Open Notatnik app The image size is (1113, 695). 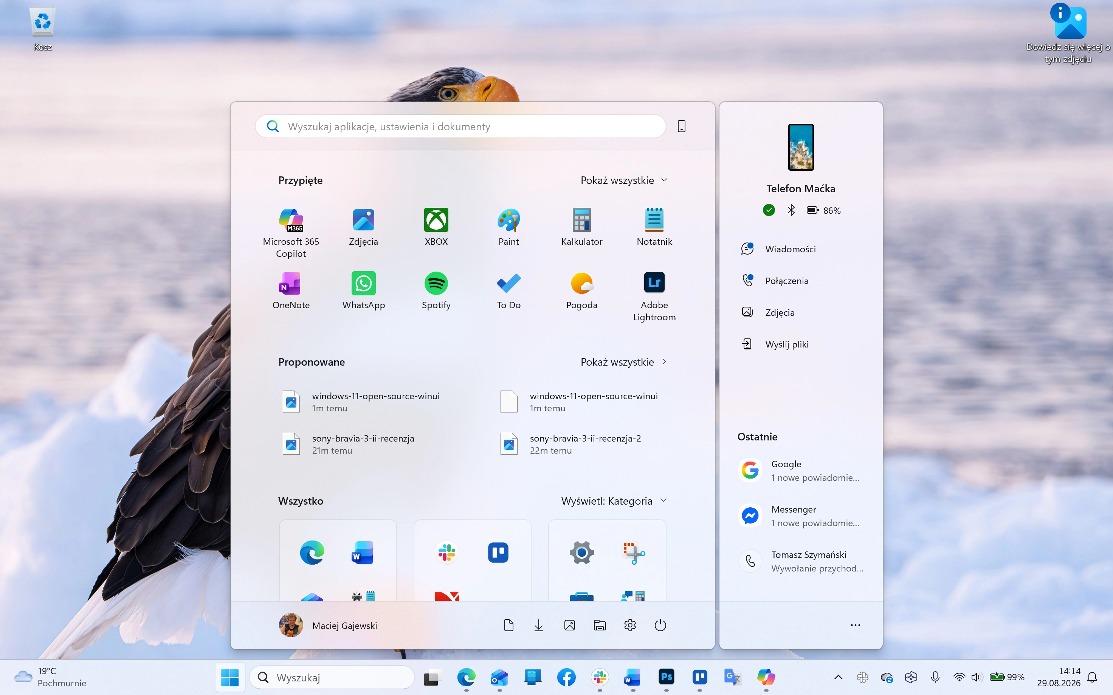(654, 227)
